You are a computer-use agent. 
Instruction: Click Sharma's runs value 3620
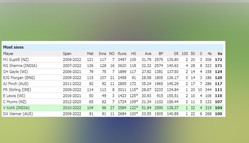122,66
